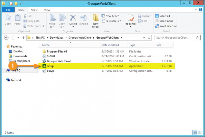
Task: Switch to the Share ribbon tab
Action: click(x=34, y=10)
